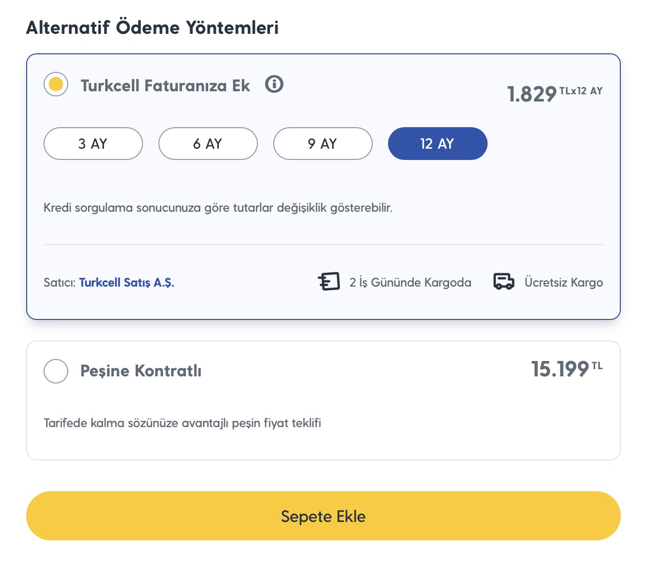Viewport: 648px width, 563px height.
Task: Click the 'Kredi sorgulama sonucunuza göre' note
Action: [218, 208]
